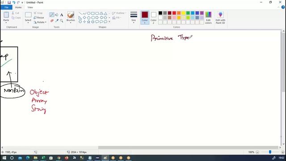Select the Magnifier tool
286x161 pixels.
pyautogui.click(x=62, y=21)
